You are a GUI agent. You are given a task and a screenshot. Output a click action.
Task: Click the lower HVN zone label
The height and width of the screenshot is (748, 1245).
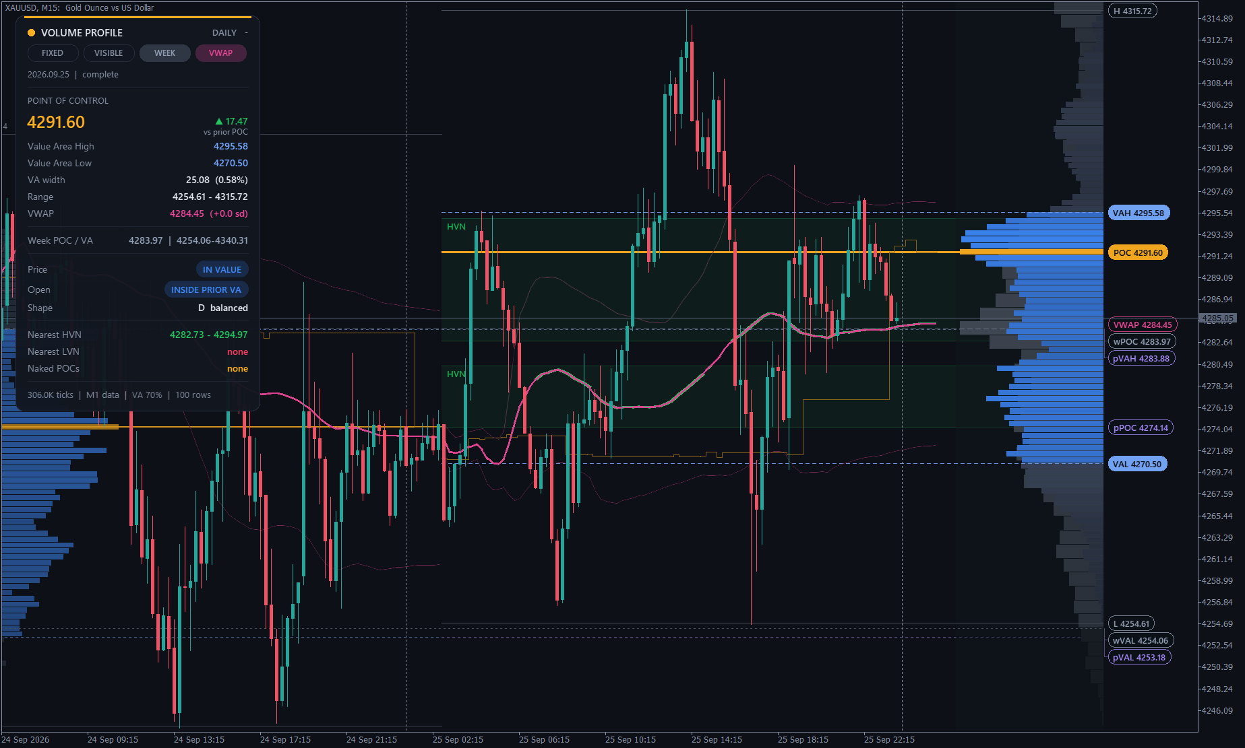point(456,374)
